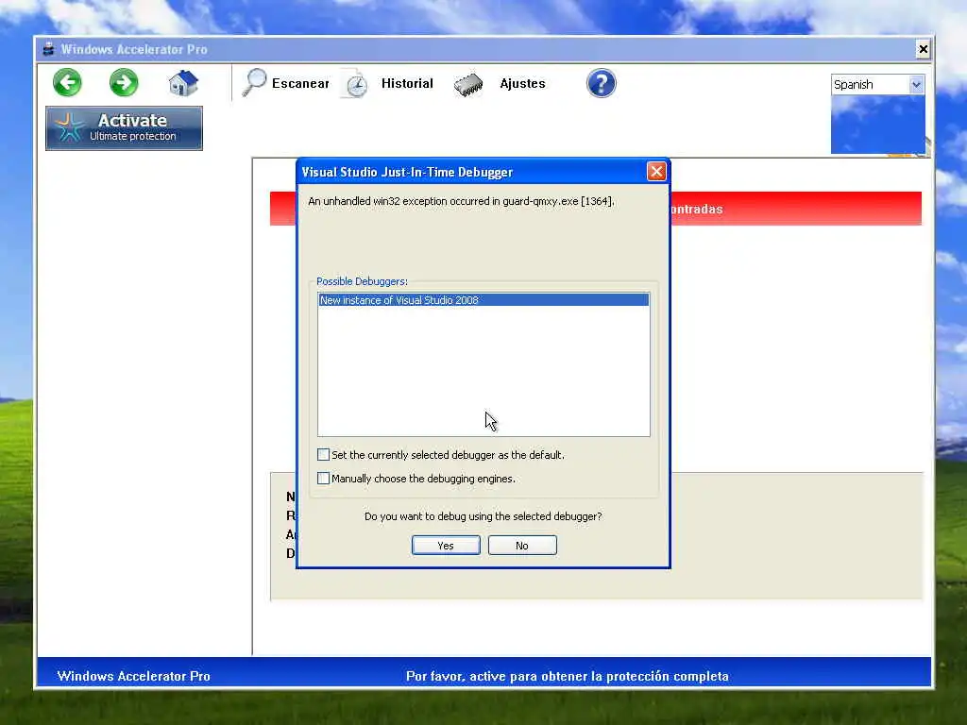Click the magnifying glass Escanear icon
Image resolution: width=967 pixels, height=725 pixels.
pyautogui.click(x=254, y=83)
